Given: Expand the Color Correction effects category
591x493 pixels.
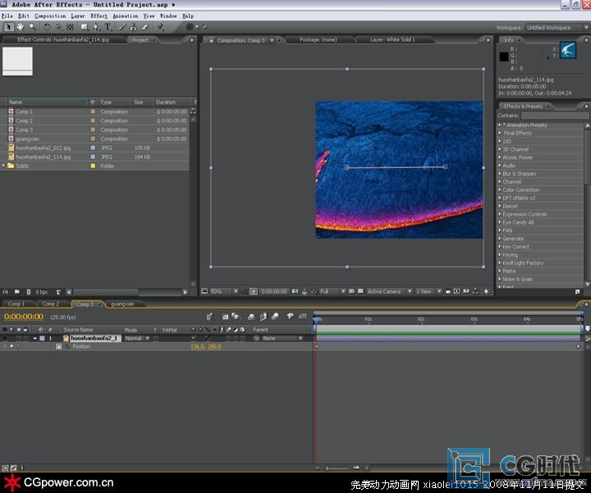Looking at the screenshot, I should (500, 189).
